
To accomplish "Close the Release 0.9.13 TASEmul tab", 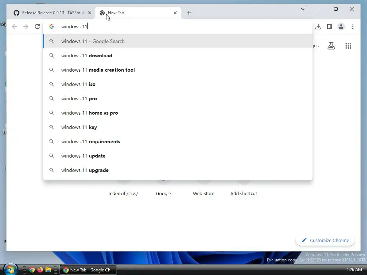I will pyautogui.click(x=89, y=13).
